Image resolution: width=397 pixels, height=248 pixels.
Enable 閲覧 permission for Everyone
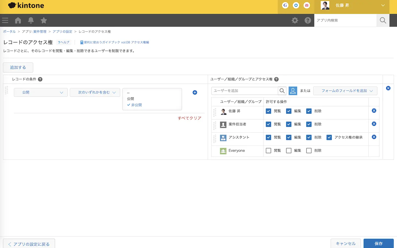[x=269, y=151]
